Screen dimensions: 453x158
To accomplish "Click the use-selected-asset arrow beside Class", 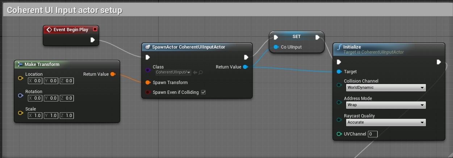I will (195, 72).
